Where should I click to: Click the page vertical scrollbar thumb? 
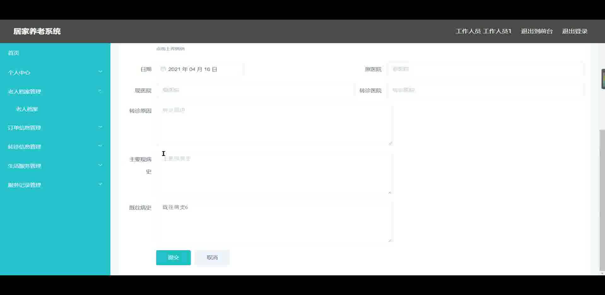point(602,200)
